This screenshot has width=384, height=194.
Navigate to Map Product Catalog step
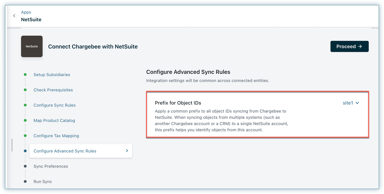(x=54, y=120)
